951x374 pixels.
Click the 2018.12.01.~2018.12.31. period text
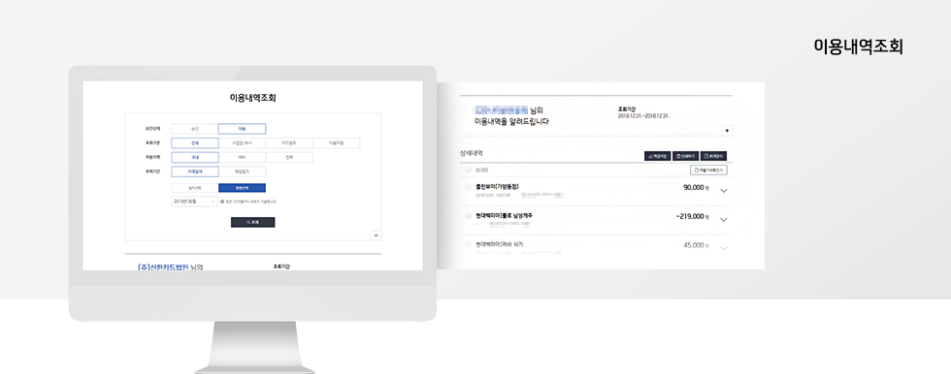[x=642, y=115]
